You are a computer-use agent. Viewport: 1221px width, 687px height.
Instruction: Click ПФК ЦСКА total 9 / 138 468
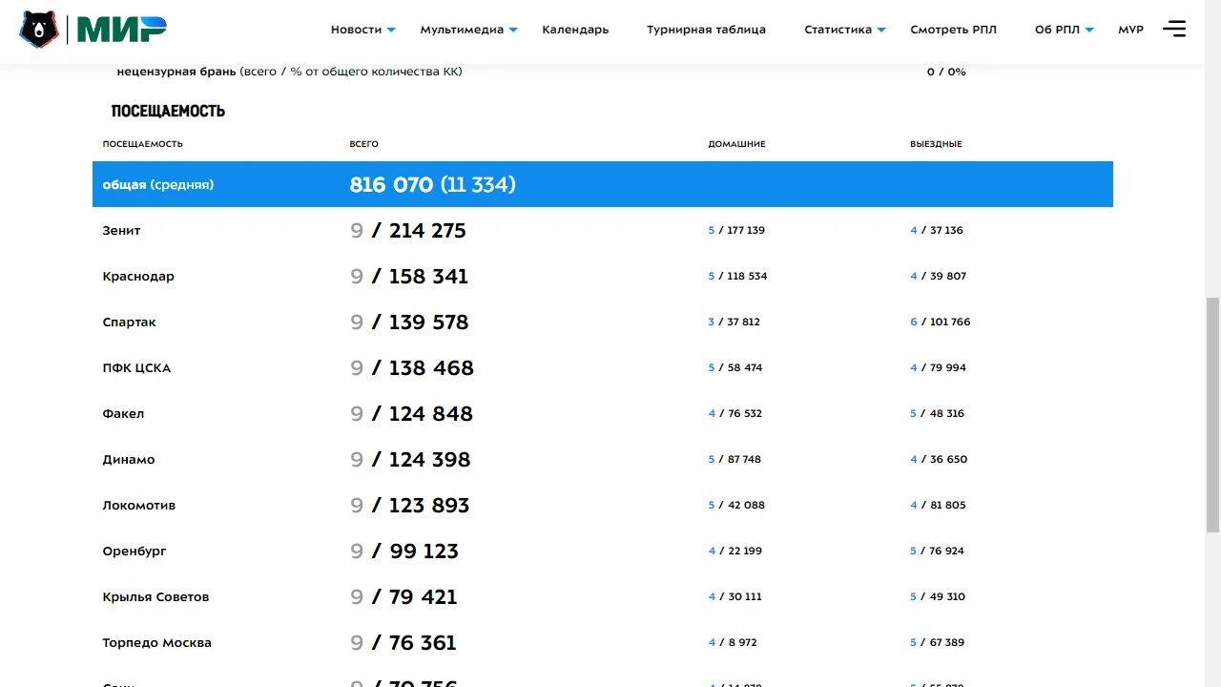click(412, 367)
